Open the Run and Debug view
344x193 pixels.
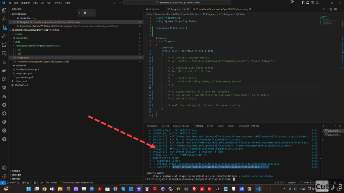4,36
